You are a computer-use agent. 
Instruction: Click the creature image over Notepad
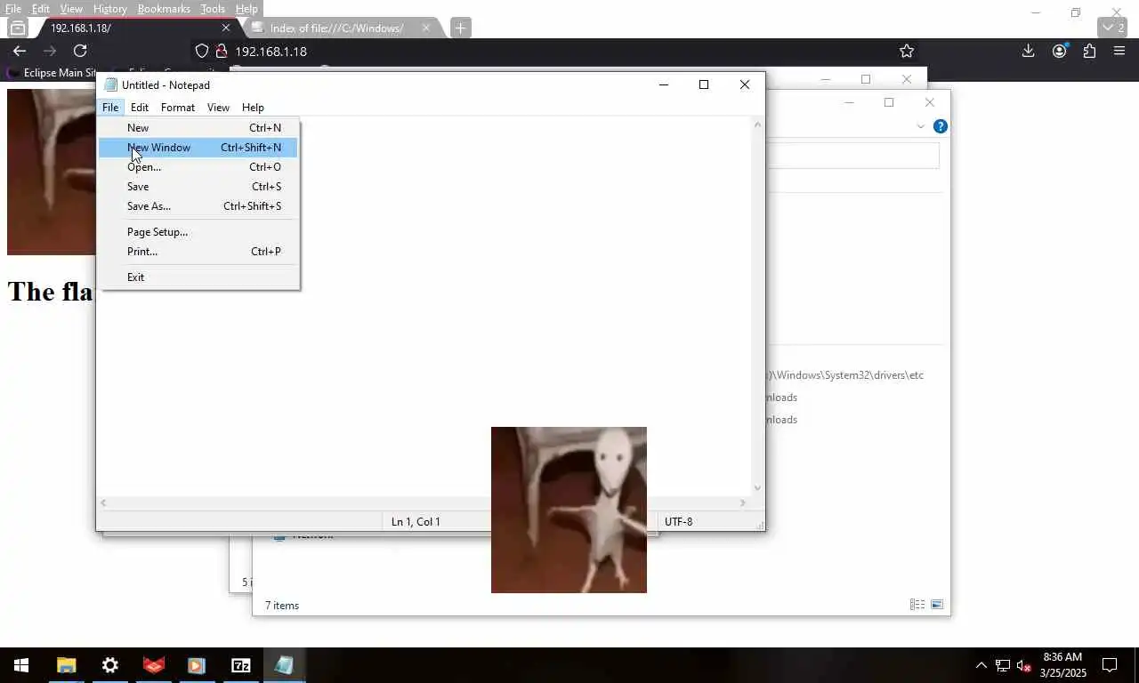(x=569, y=510)
